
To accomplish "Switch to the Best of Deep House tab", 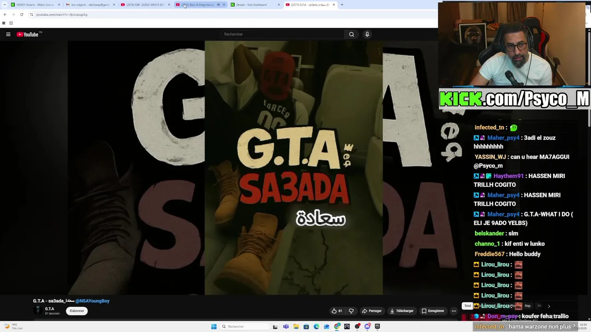I will click(x=199, y=5).
